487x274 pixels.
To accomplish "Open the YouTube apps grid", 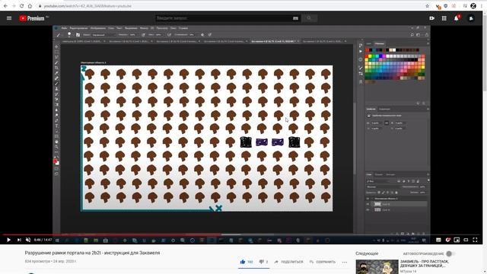I will [x=444, y=18].
